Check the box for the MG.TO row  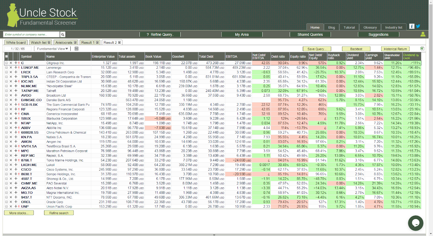coord(6,193)
